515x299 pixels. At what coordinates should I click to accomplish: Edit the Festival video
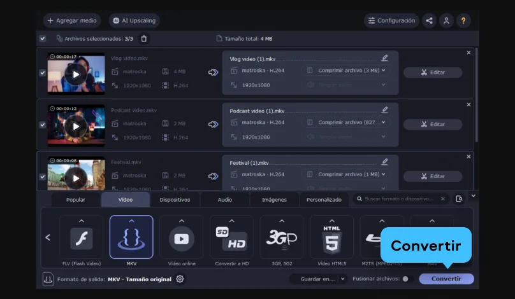point(433,176)
